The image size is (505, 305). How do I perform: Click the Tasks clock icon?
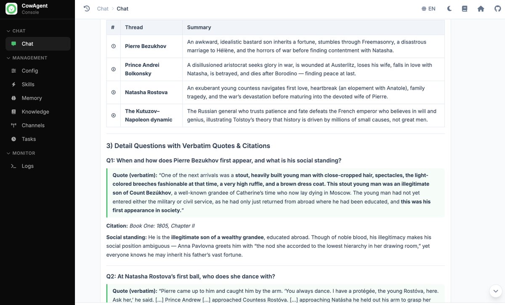(13, 139)
